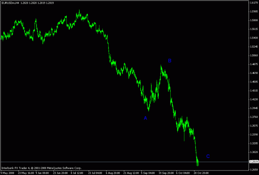Click the 6 Oct 04:00 date label
This screenshot has width=259, height=175.
(x=183, y=173)
